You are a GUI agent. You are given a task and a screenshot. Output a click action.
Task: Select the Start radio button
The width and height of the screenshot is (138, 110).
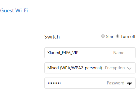tap(103, 36)
